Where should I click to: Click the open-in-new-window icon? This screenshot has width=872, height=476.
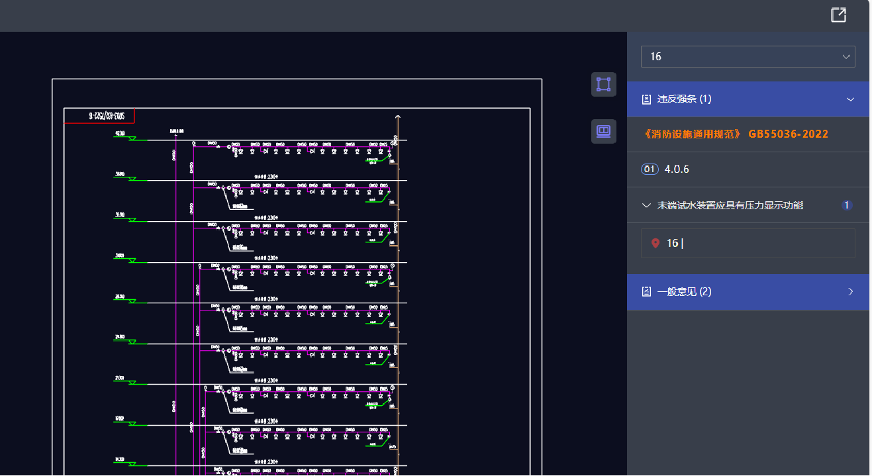click(838, 15)
